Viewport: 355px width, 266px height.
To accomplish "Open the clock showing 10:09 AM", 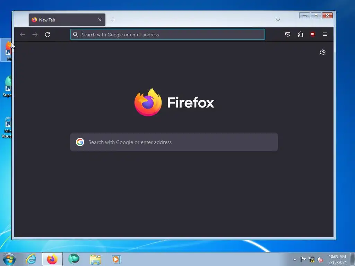I will tap(337, 259).
